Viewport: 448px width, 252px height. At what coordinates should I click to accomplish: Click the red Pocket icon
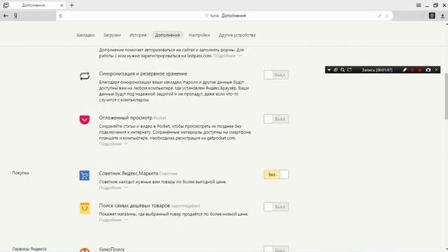(85, 120)
